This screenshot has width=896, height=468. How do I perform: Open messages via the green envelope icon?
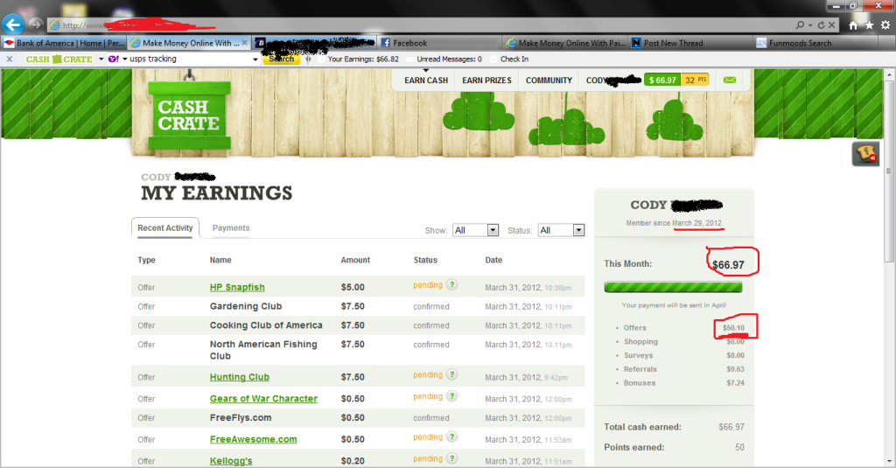[730, 80]
